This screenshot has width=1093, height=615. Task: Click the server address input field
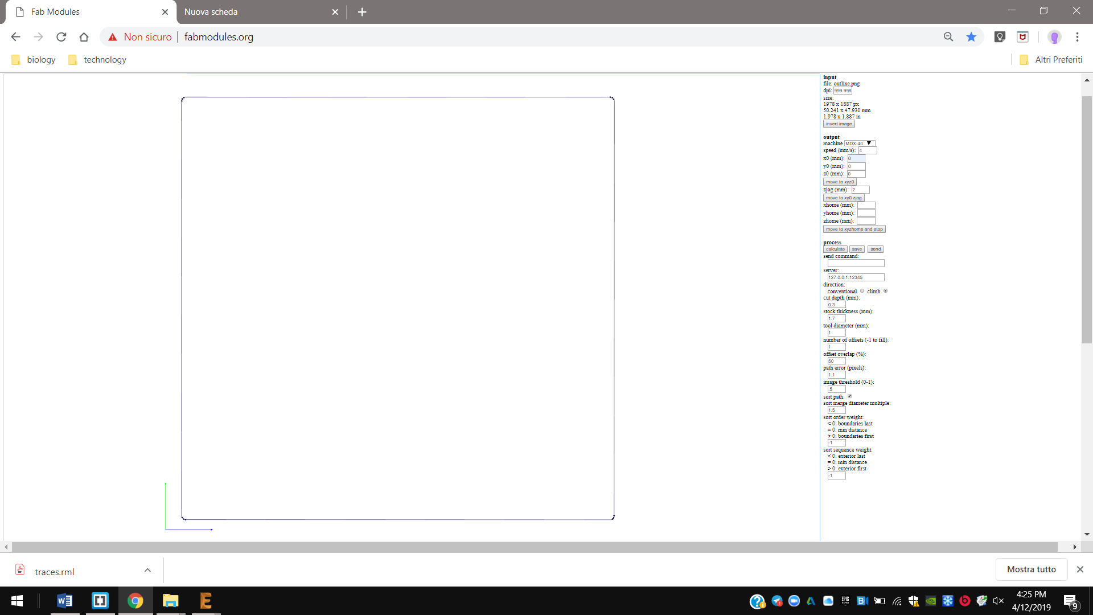click(x=856, y=277)
